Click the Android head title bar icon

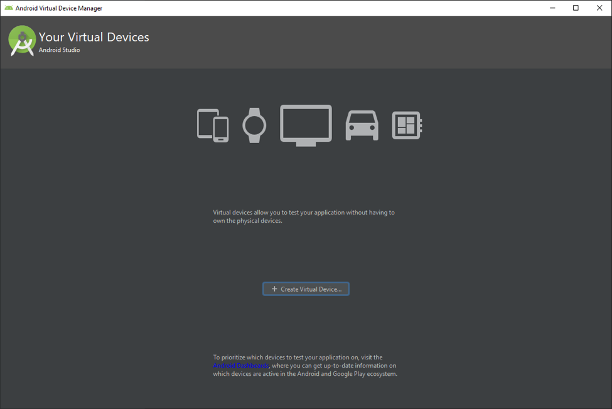point(9,8)
